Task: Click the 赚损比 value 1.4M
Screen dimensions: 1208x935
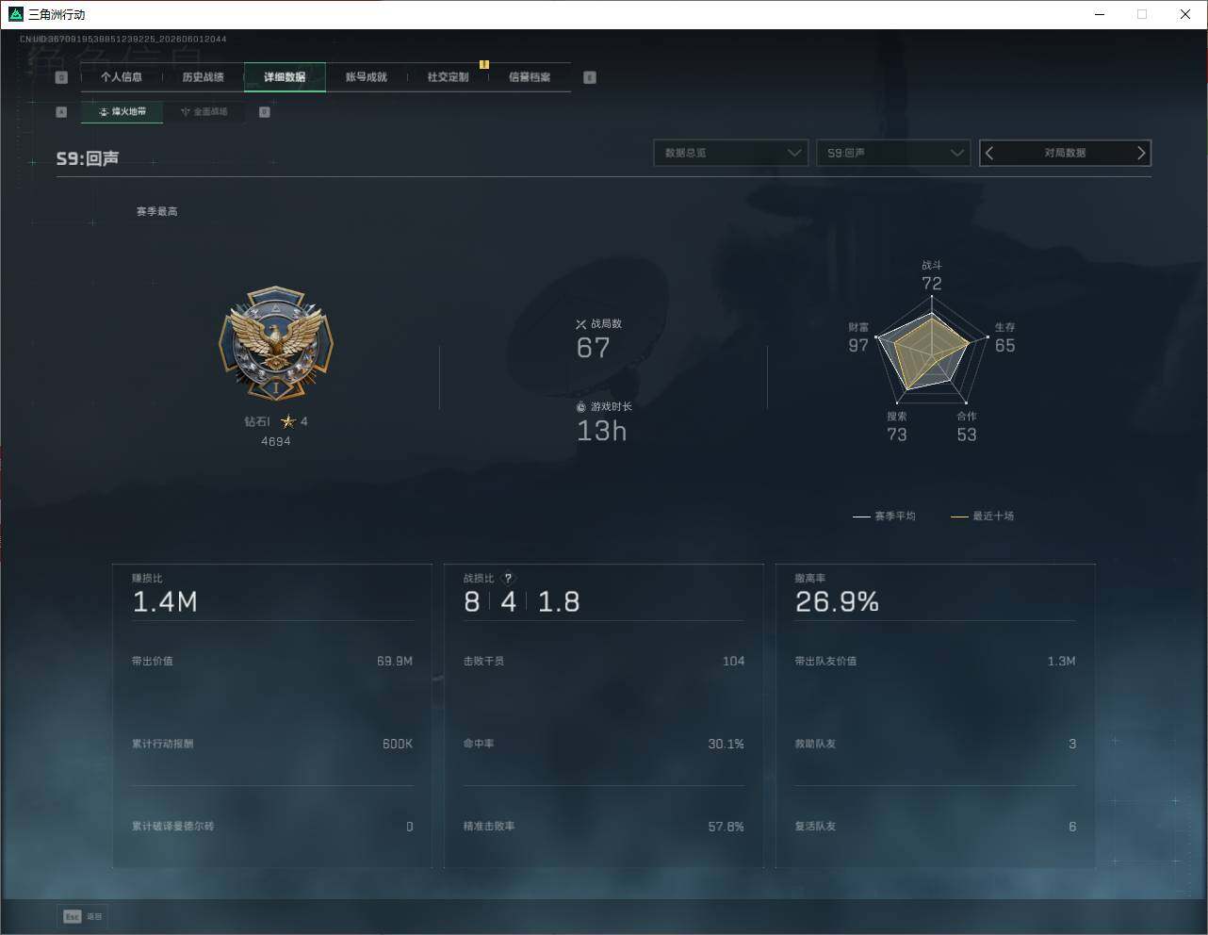Action: pos(165,602)
